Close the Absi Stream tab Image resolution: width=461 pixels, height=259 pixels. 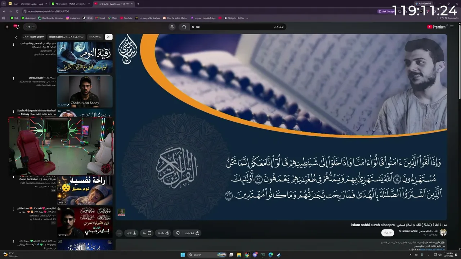[89, 4]
